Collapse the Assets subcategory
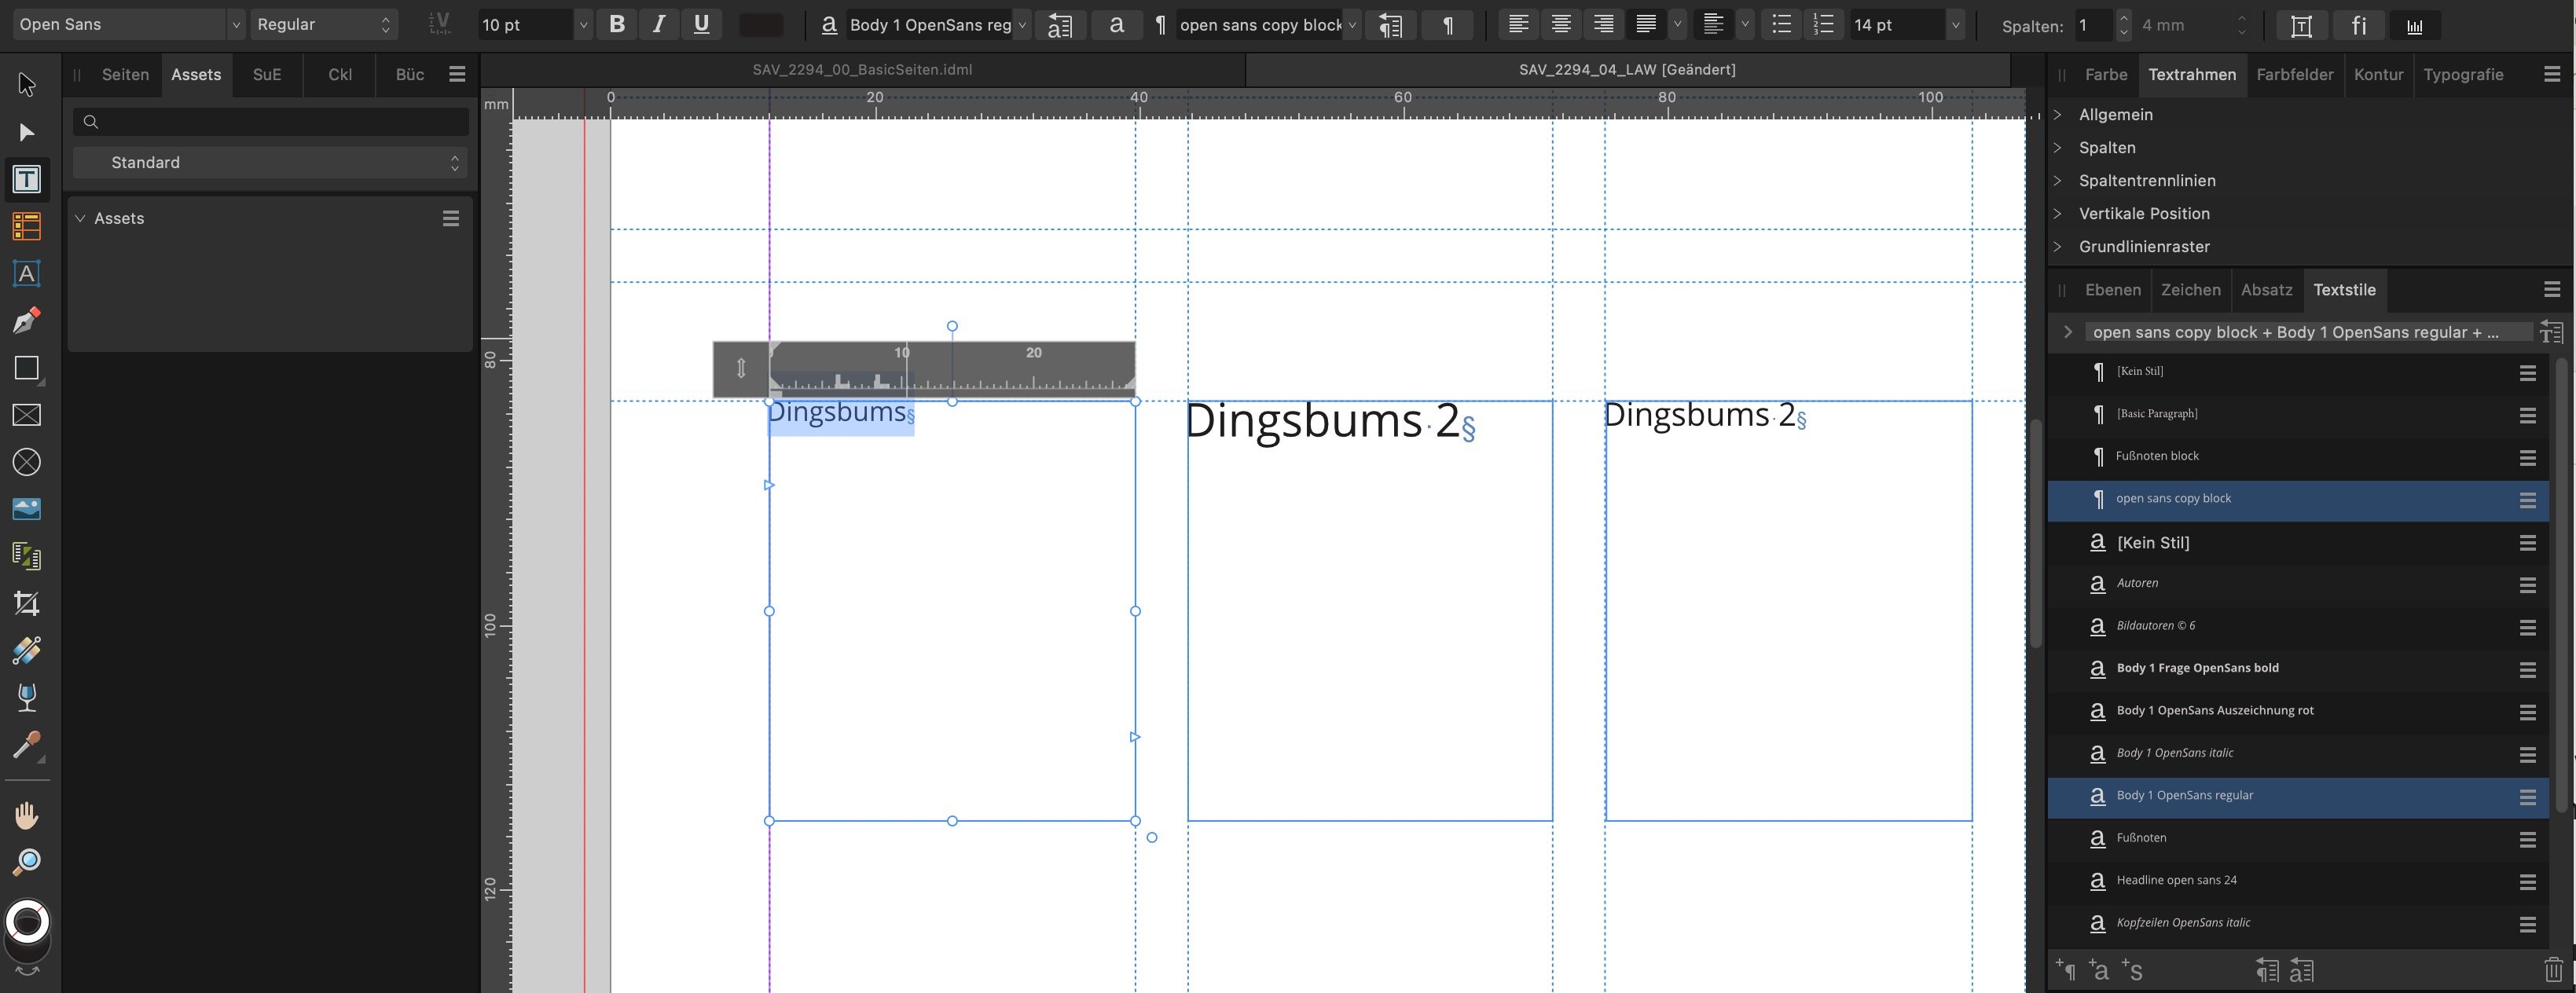This screenshot has width=2576, height=993. click(80, 218)
